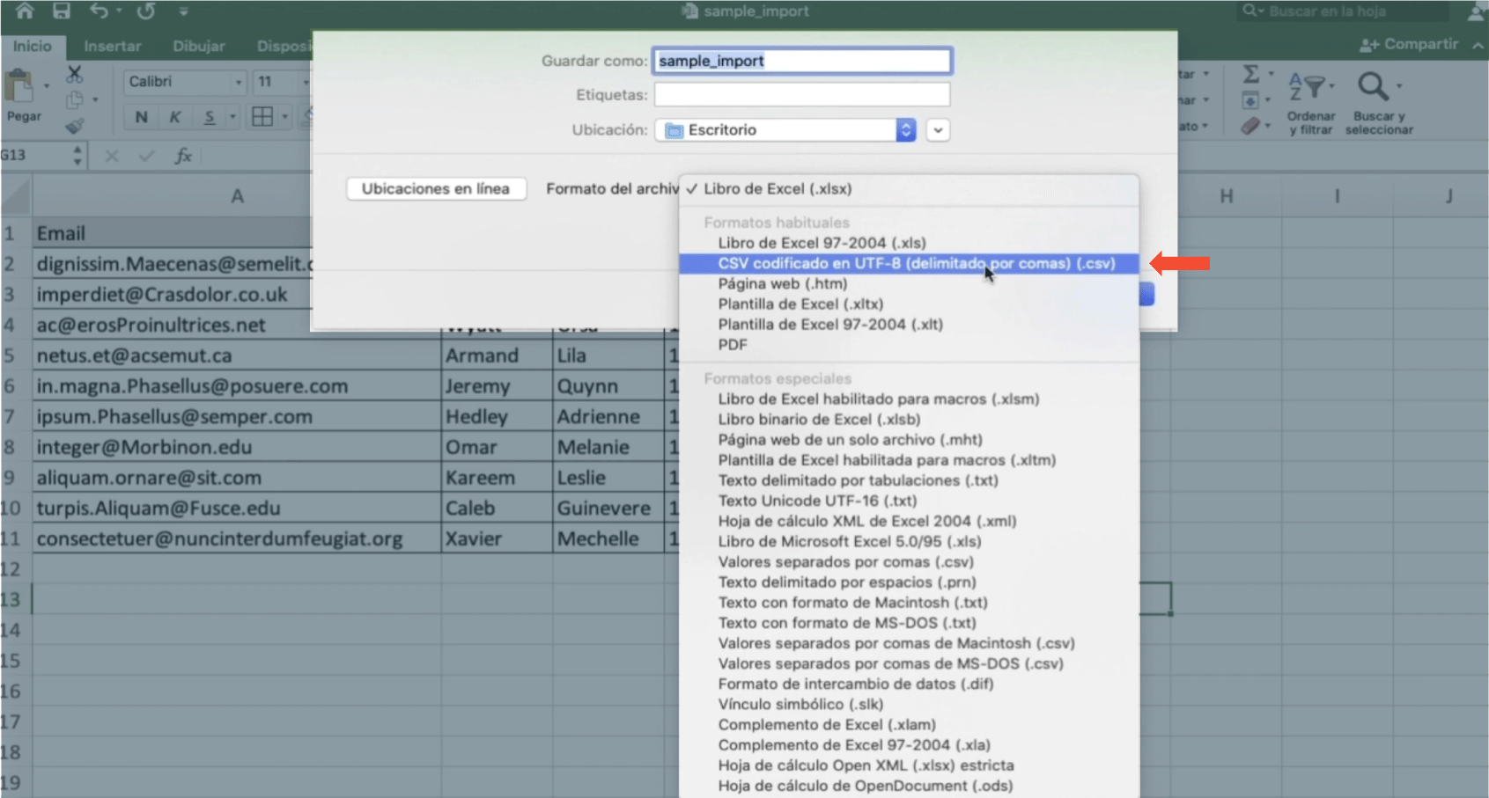1489x798 pixels.
Task: Click the AutoSum sigma icon
Action: coord(1250,74)
